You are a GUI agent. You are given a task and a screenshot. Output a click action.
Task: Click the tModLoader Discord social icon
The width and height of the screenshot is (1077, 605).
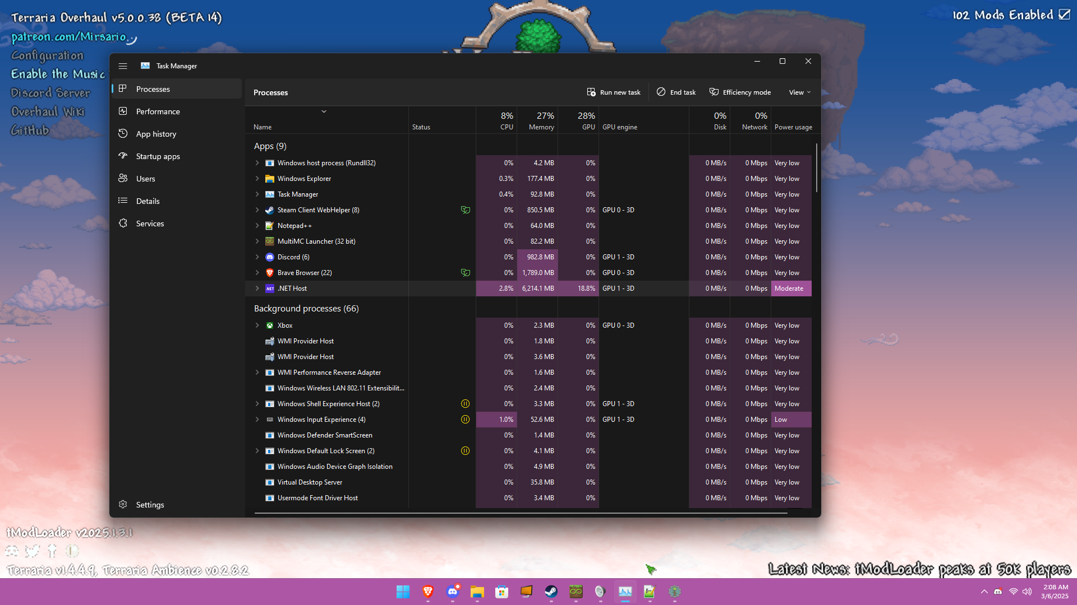pyautogui.click(x=12, y=551)
